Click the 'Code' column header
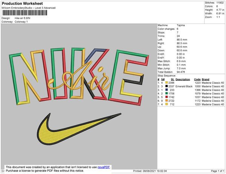Image resolution: width=226 pixels, height=174 pixels. click(197, 79)
